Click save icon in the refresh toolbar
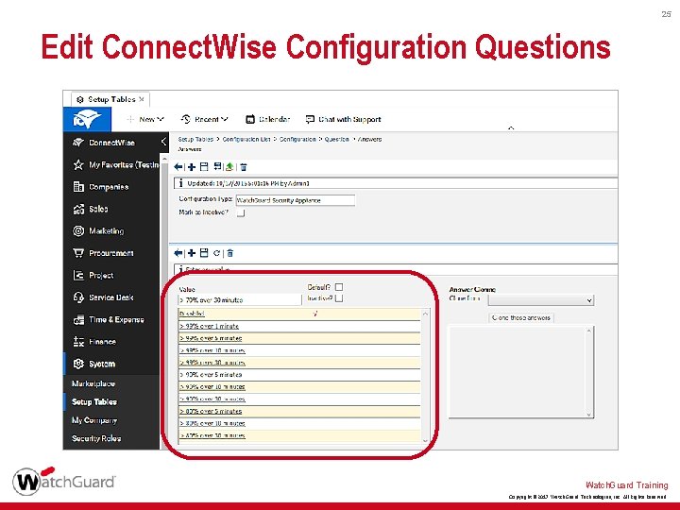Image resolution: width=680 pixels, height=510 pixels. coord(204,253)
